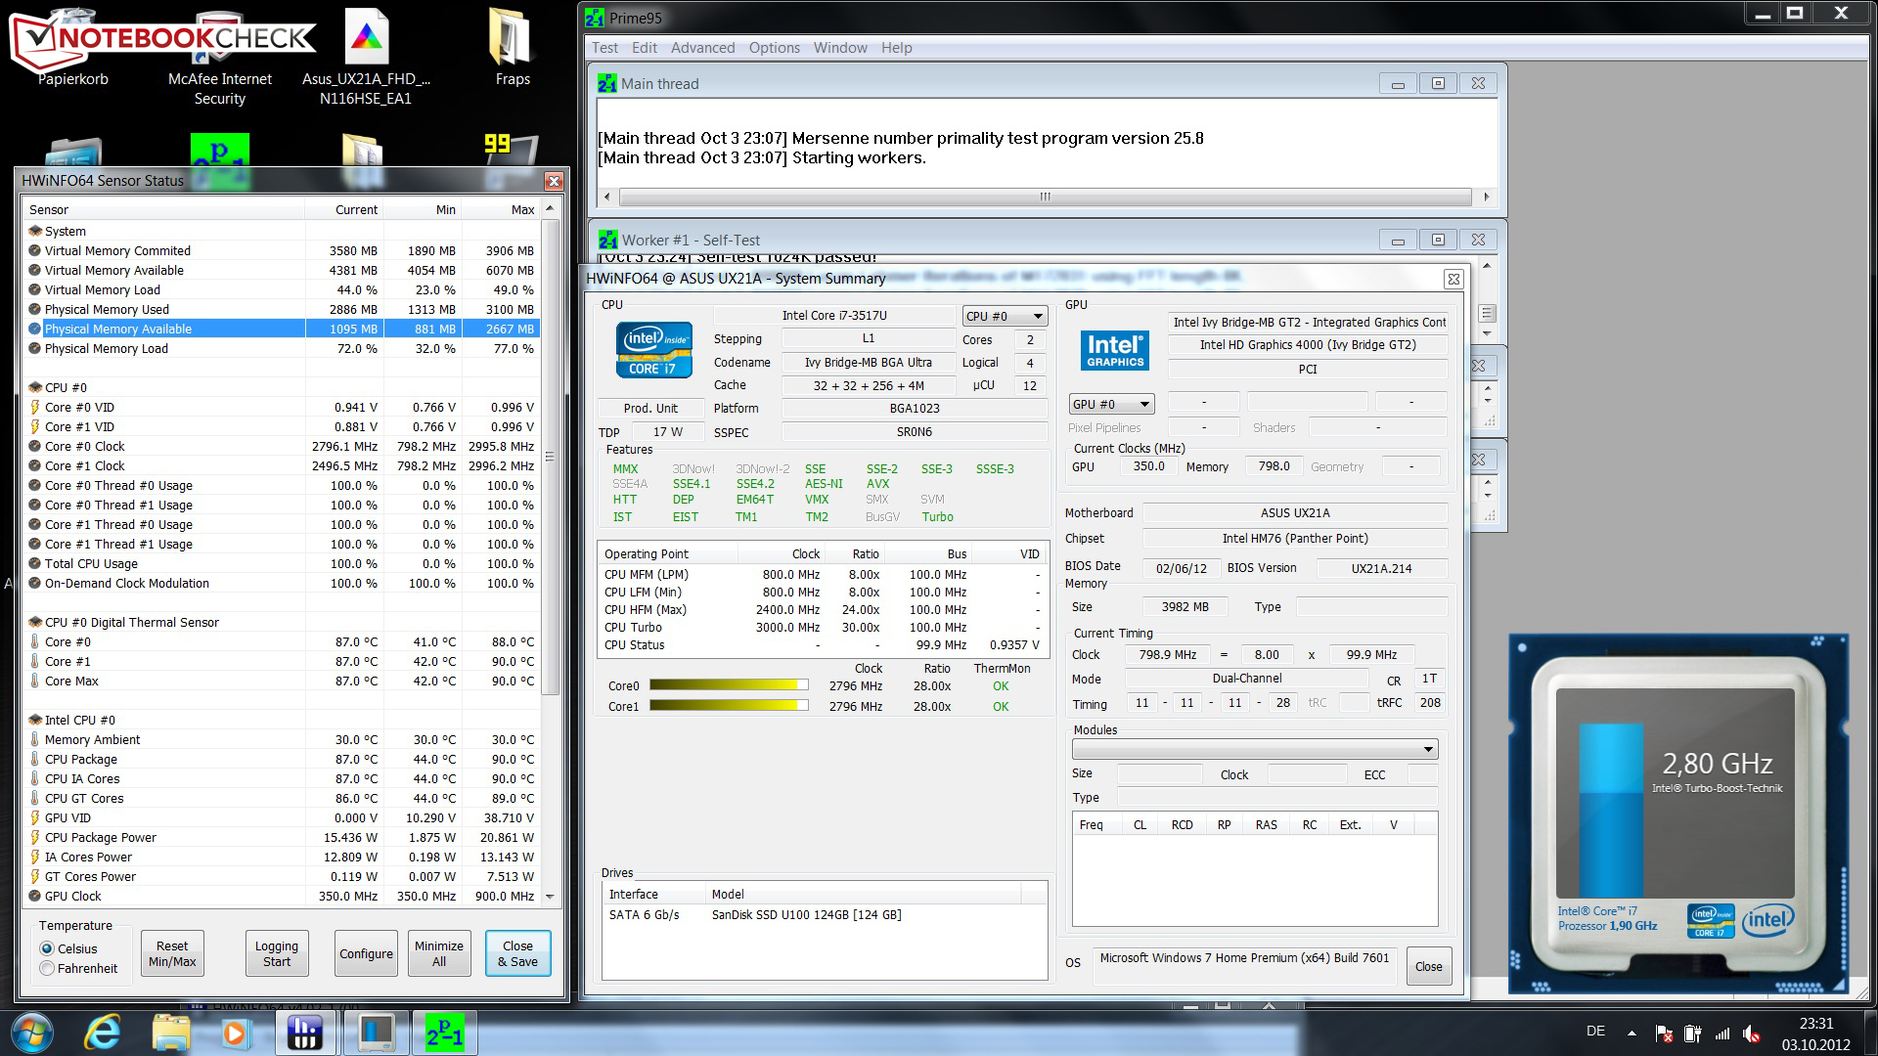Image resolution: width=1878 pixels, height=1056 pixels.
Task: Open Windows Explorer from taskbar
Action: [171, 1033]
